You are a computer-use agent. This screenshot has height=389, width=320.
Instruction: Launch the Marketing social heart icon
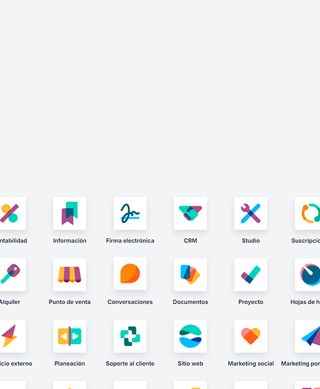click(x=251, y=336)
